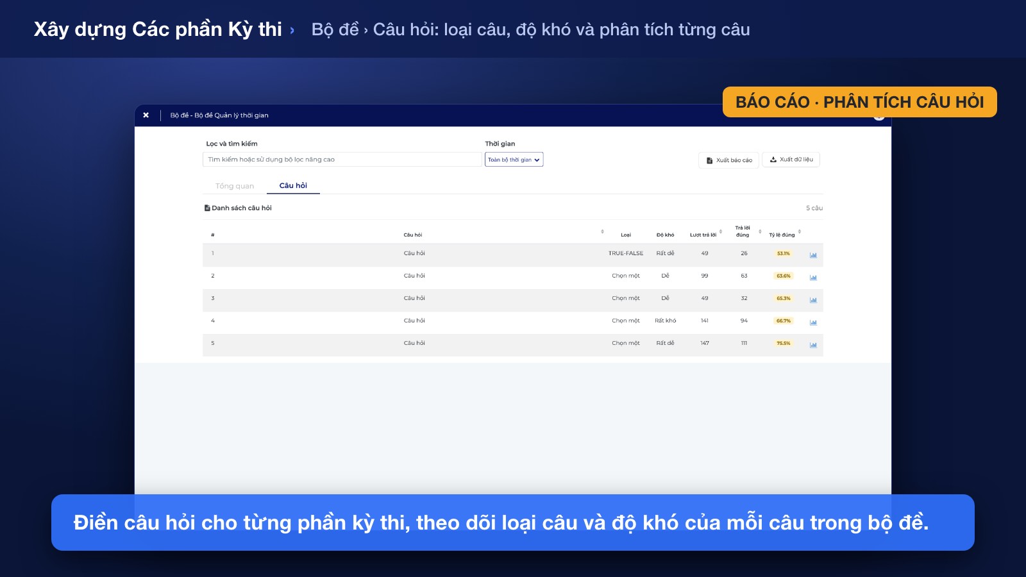Image resolution: width=1026 pixels, height=577 pixels.
Task: Click the 63 correct answers cell
Action: 744,276
